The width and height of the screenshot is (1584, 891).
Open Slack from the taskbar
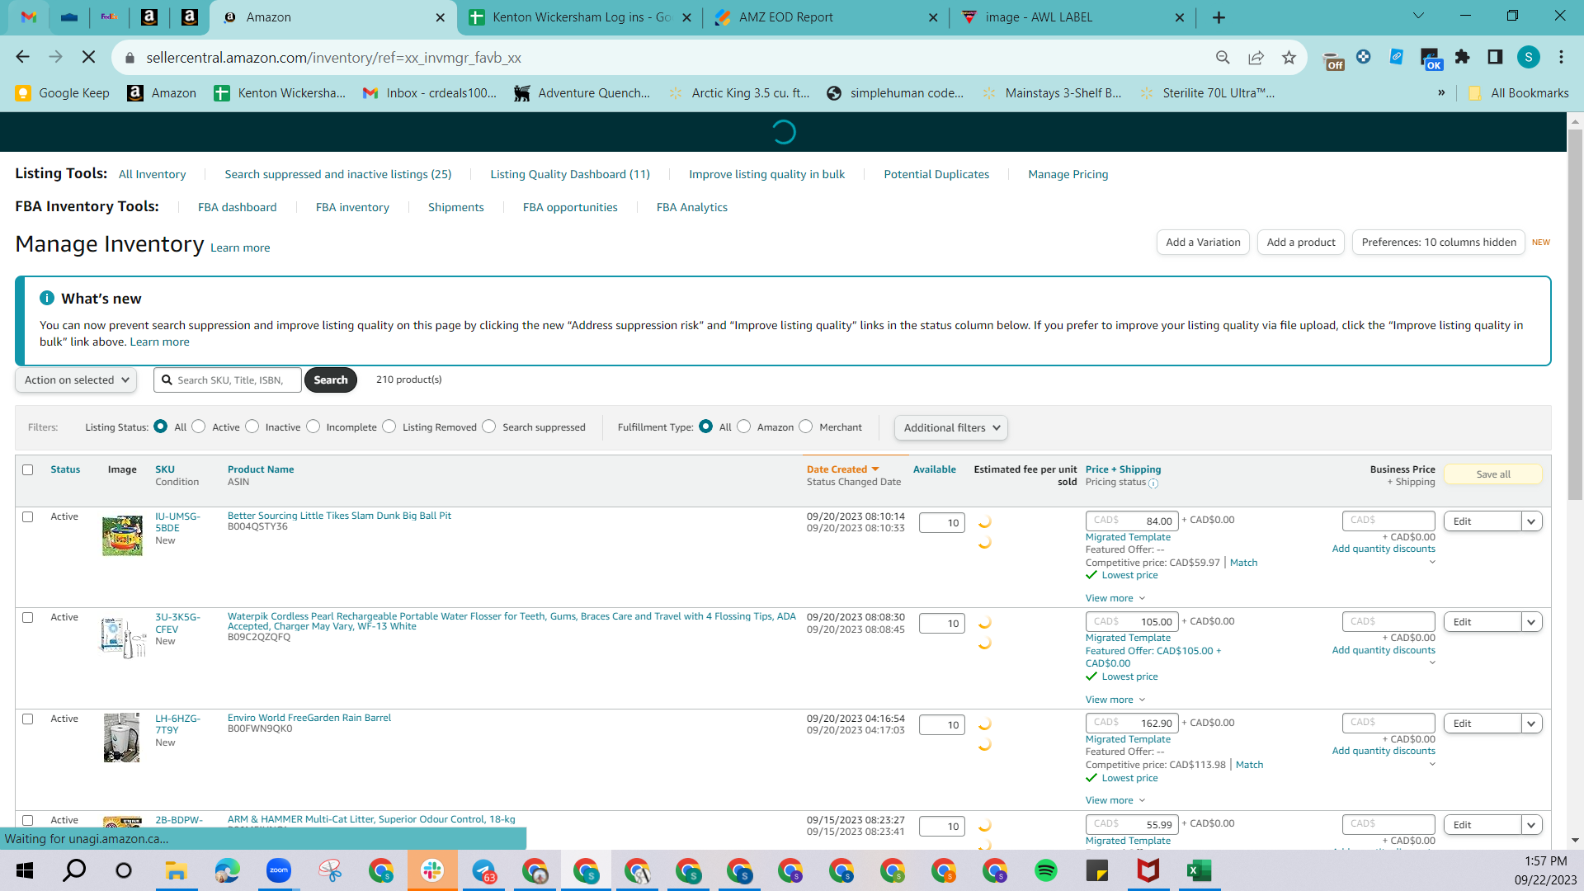tap(432, 870)
